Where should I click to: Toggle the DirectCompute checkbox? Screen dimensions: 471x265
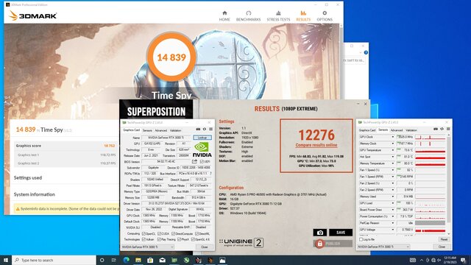pyautogui.click(x=174, y=234)
